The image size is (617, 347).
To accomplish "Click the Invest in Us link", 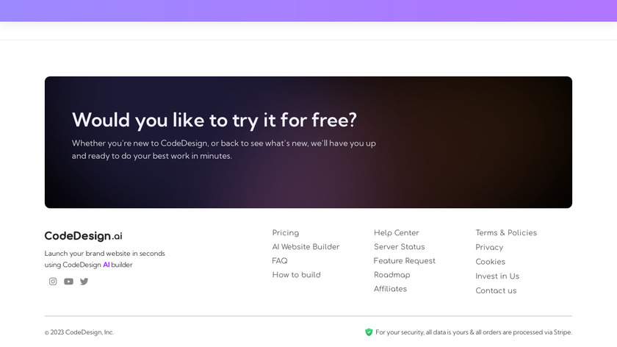I will pos(497,276).
